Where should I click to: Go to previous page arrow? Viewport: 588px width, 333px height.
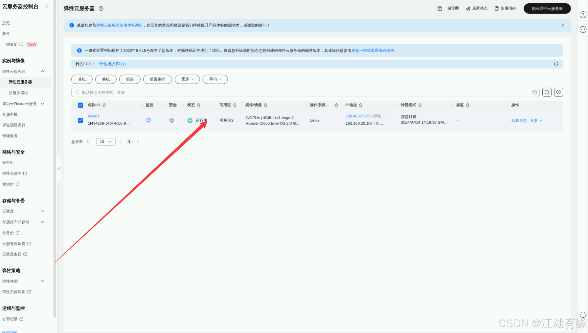point(121,142)
